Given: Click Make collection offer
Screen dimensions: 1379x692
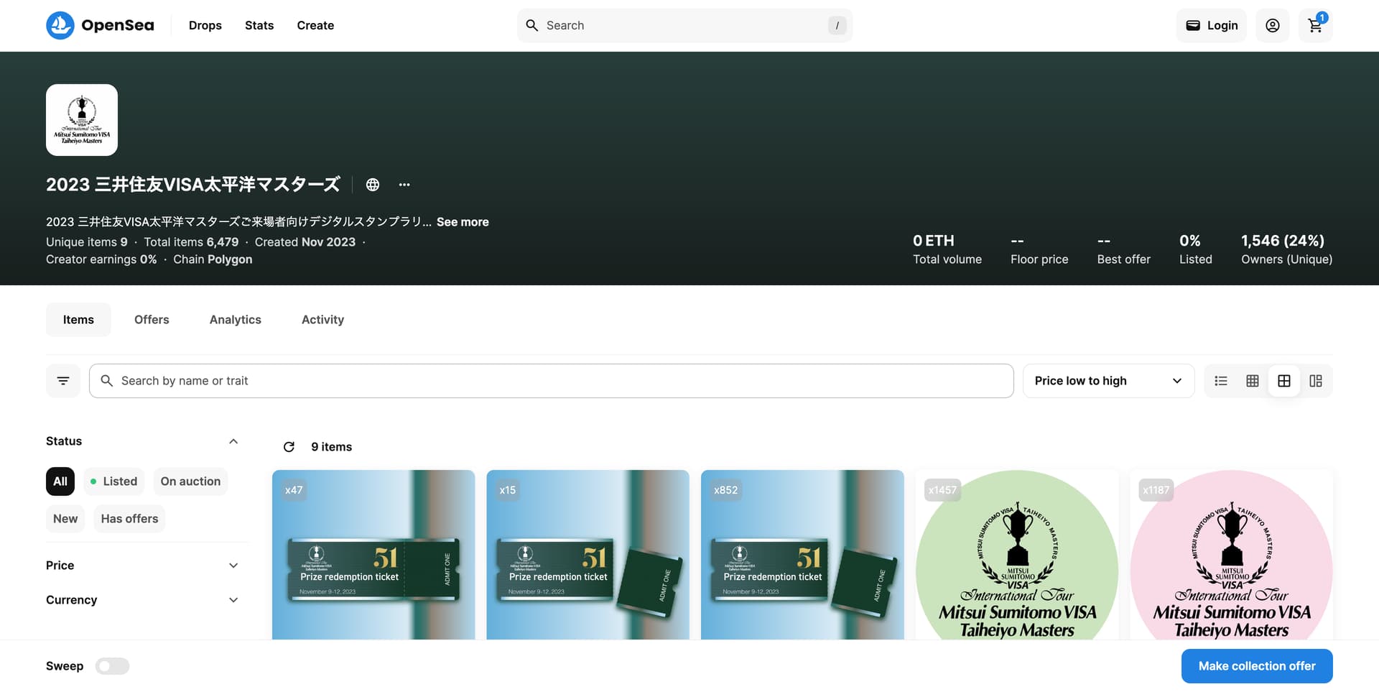Looking at the screenshot, I should [1257, 666].
